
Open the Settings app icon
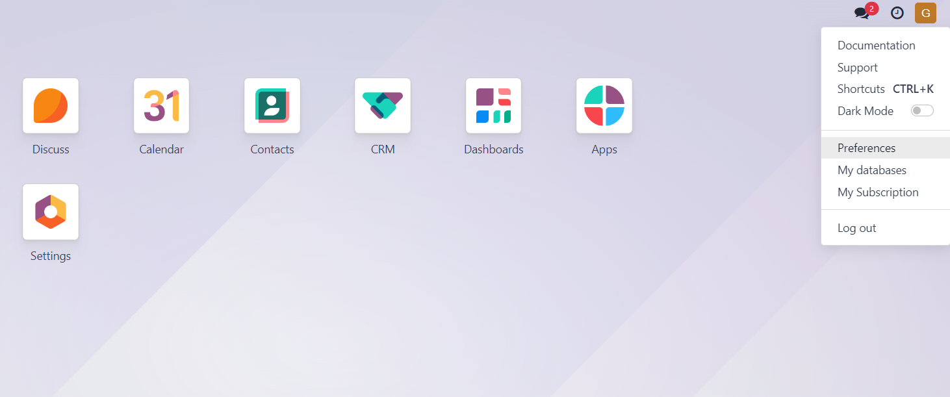51,212
